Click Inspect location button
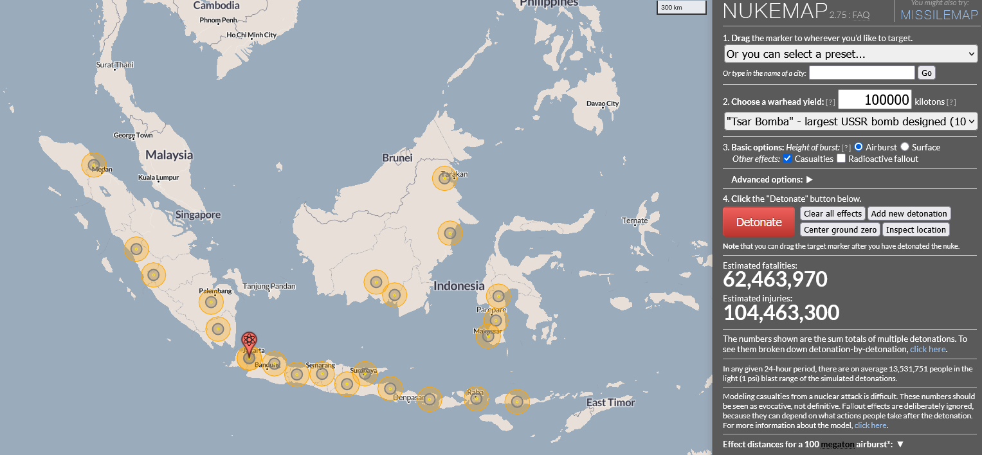 [x=916, y=229]
